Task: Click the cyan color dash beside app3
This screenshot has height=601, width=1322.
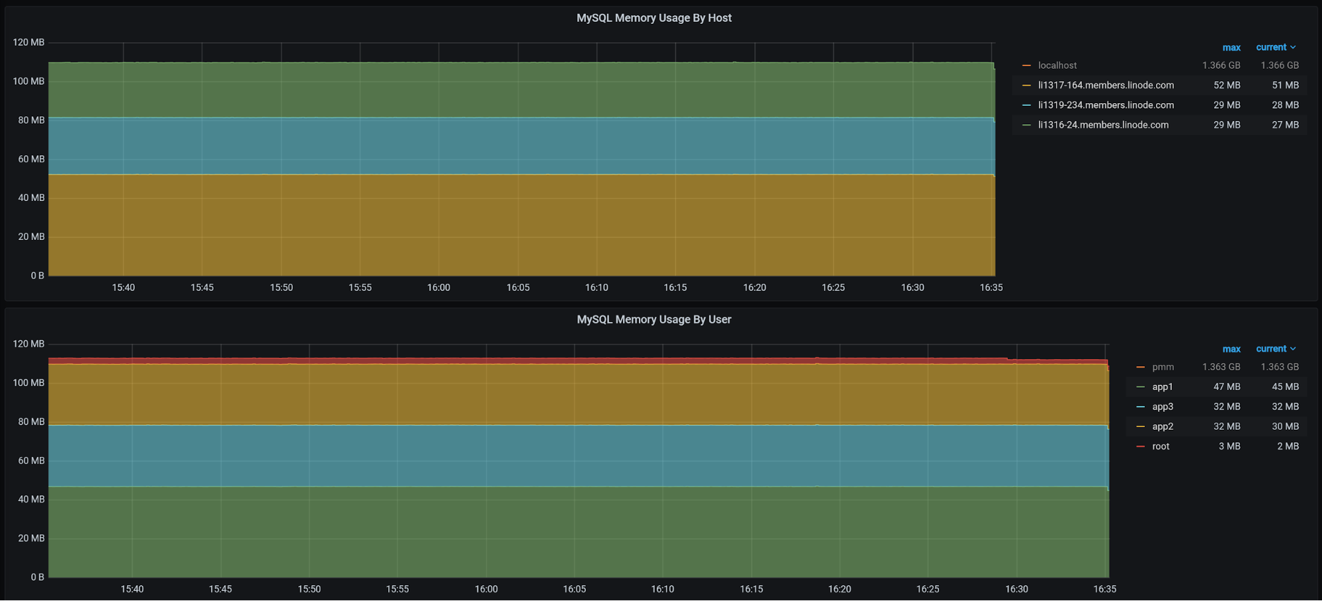Action: (x=1140, y=407)
